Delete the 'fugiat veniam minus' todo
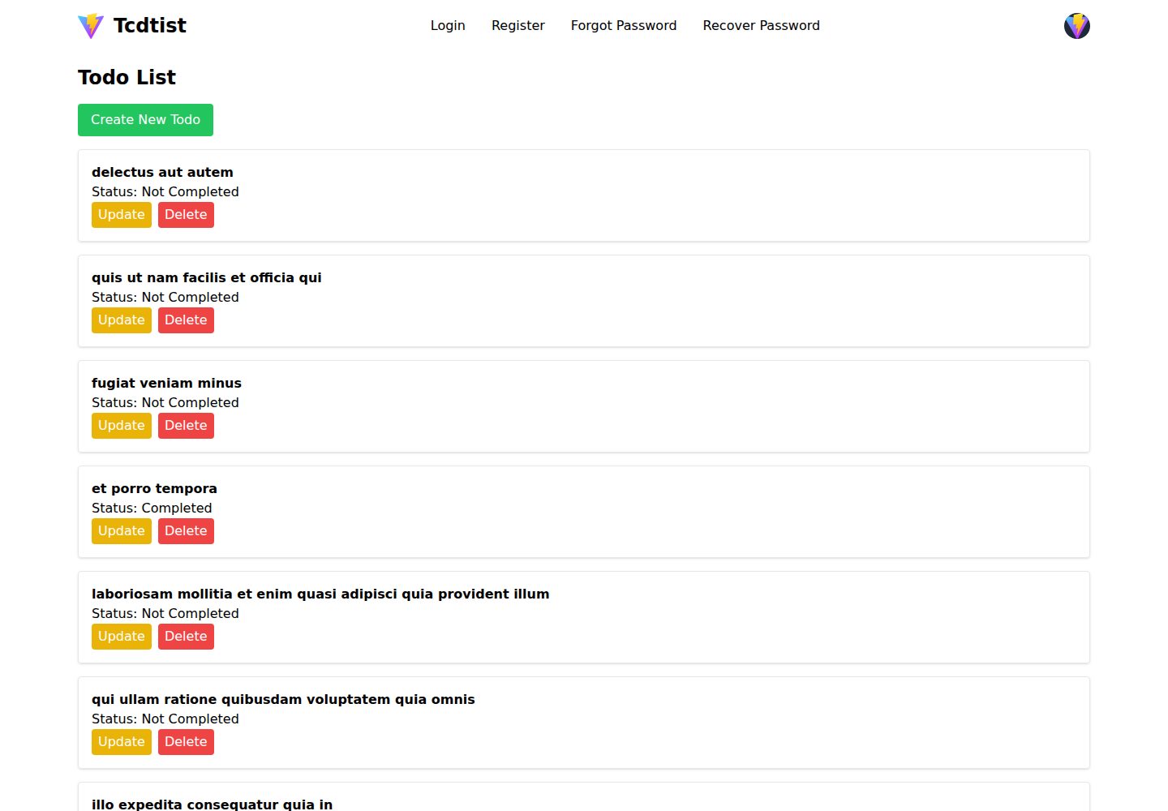 pyautogui.click(x=186, y=426)
